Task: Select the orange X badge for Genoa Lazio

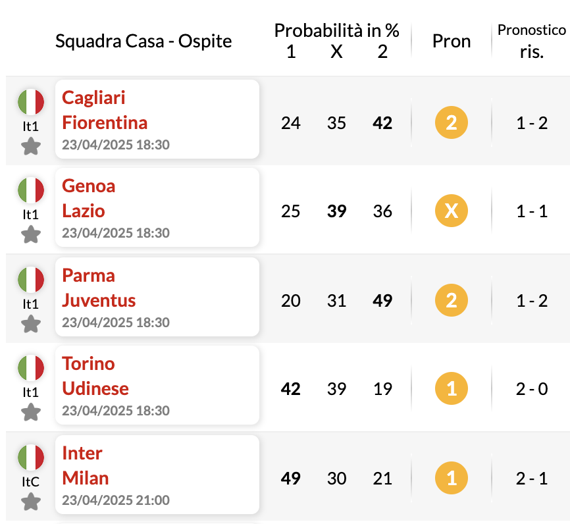Action: 451,211
